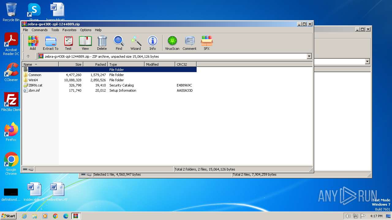Click the drive and key status bar icon
Image resolution: width=392 pixels, height=220 pixels.
28,169
